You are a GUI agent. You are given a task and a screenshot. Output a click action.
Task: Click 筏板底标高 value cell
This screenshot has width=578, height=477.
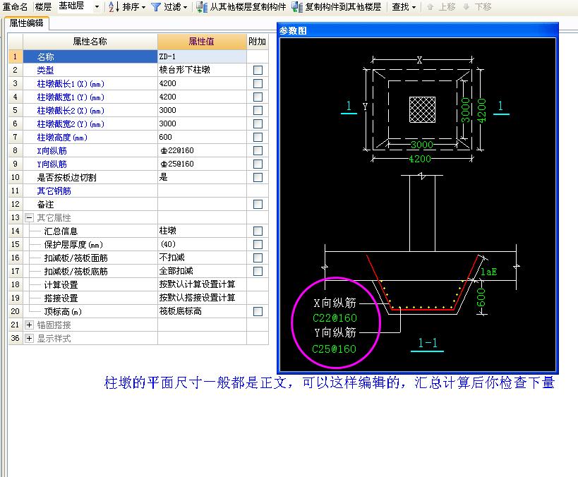202,311
